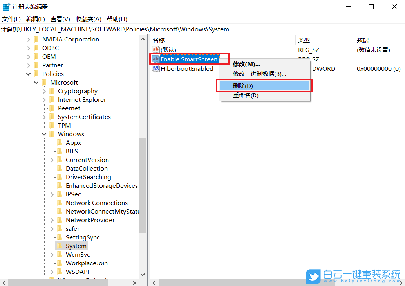Expand the safer tree branch
Image resolution: width=405 pixels, height=286 pixels.
point(52,228)
